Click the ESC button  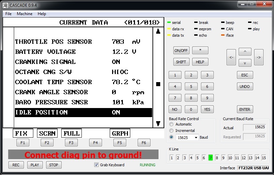pyautogui.click(x=245, y=75)
